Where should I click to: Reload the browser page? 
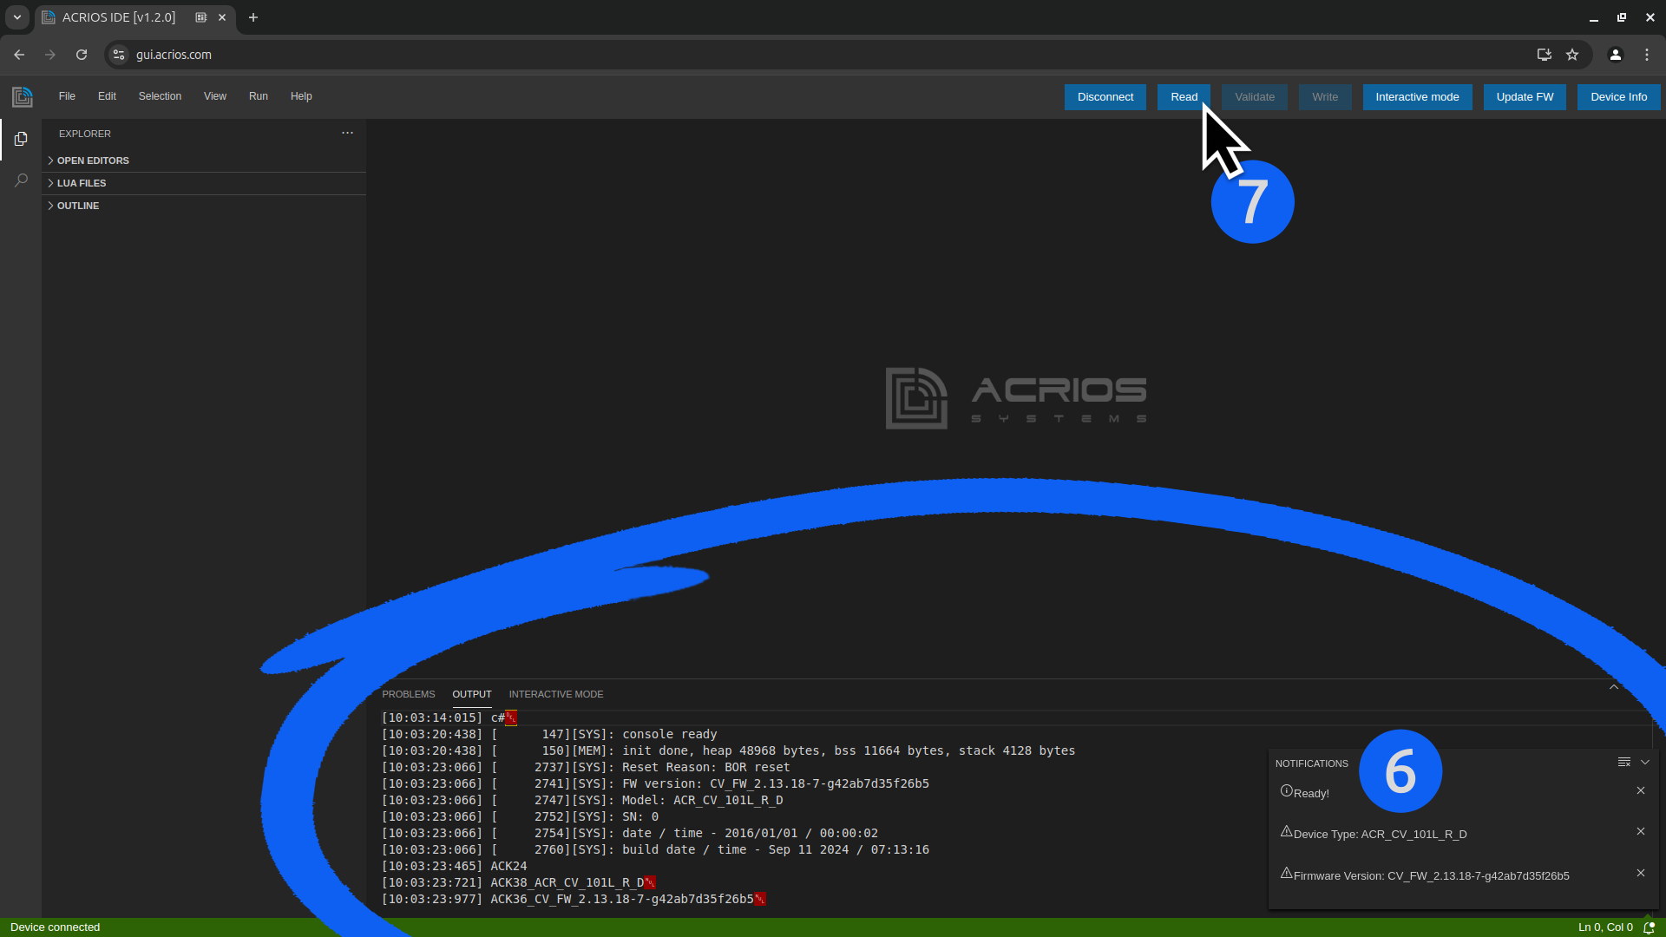(82, 55)
